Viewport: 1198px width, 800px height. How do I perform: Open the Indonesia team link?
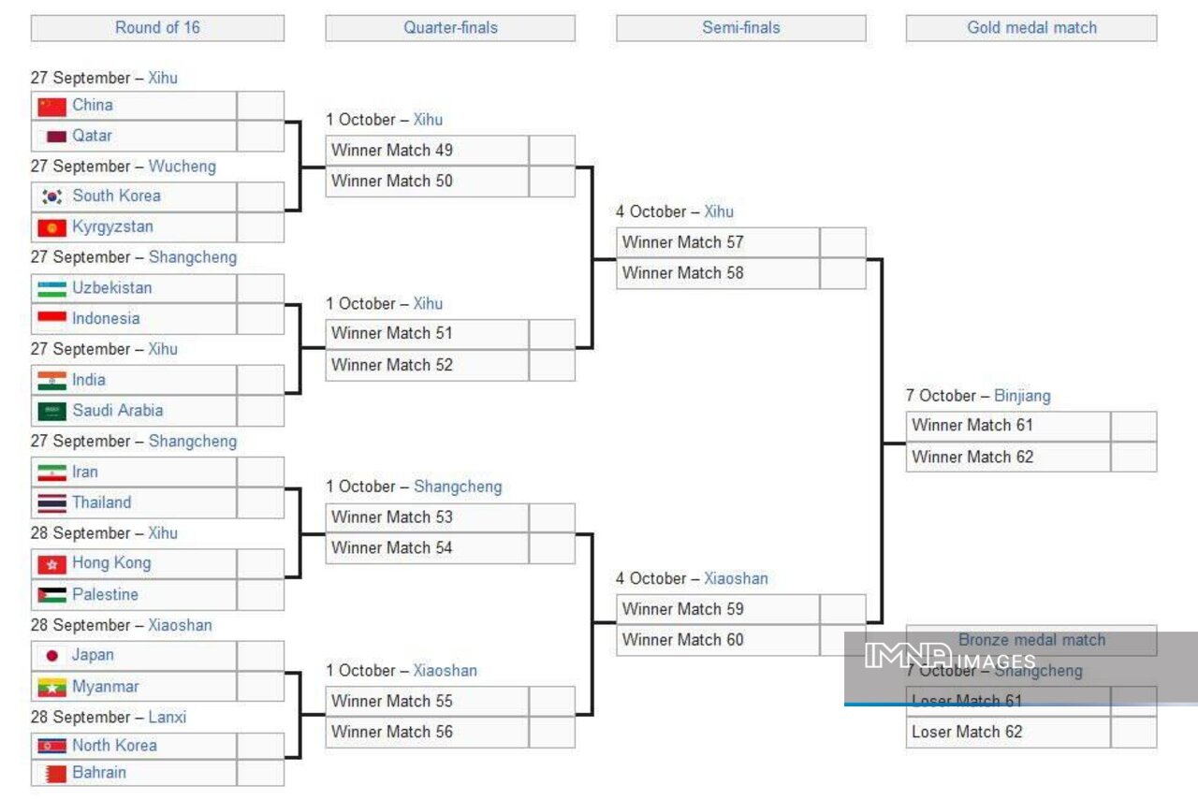pos(106,318)
